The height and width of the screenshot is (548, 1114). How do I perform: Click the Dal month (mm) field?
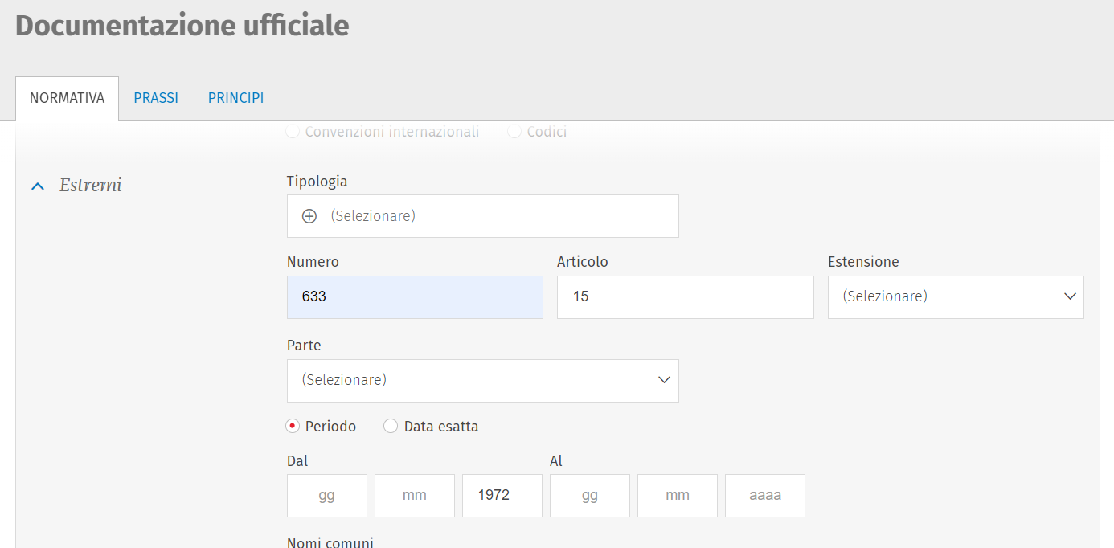414,496
